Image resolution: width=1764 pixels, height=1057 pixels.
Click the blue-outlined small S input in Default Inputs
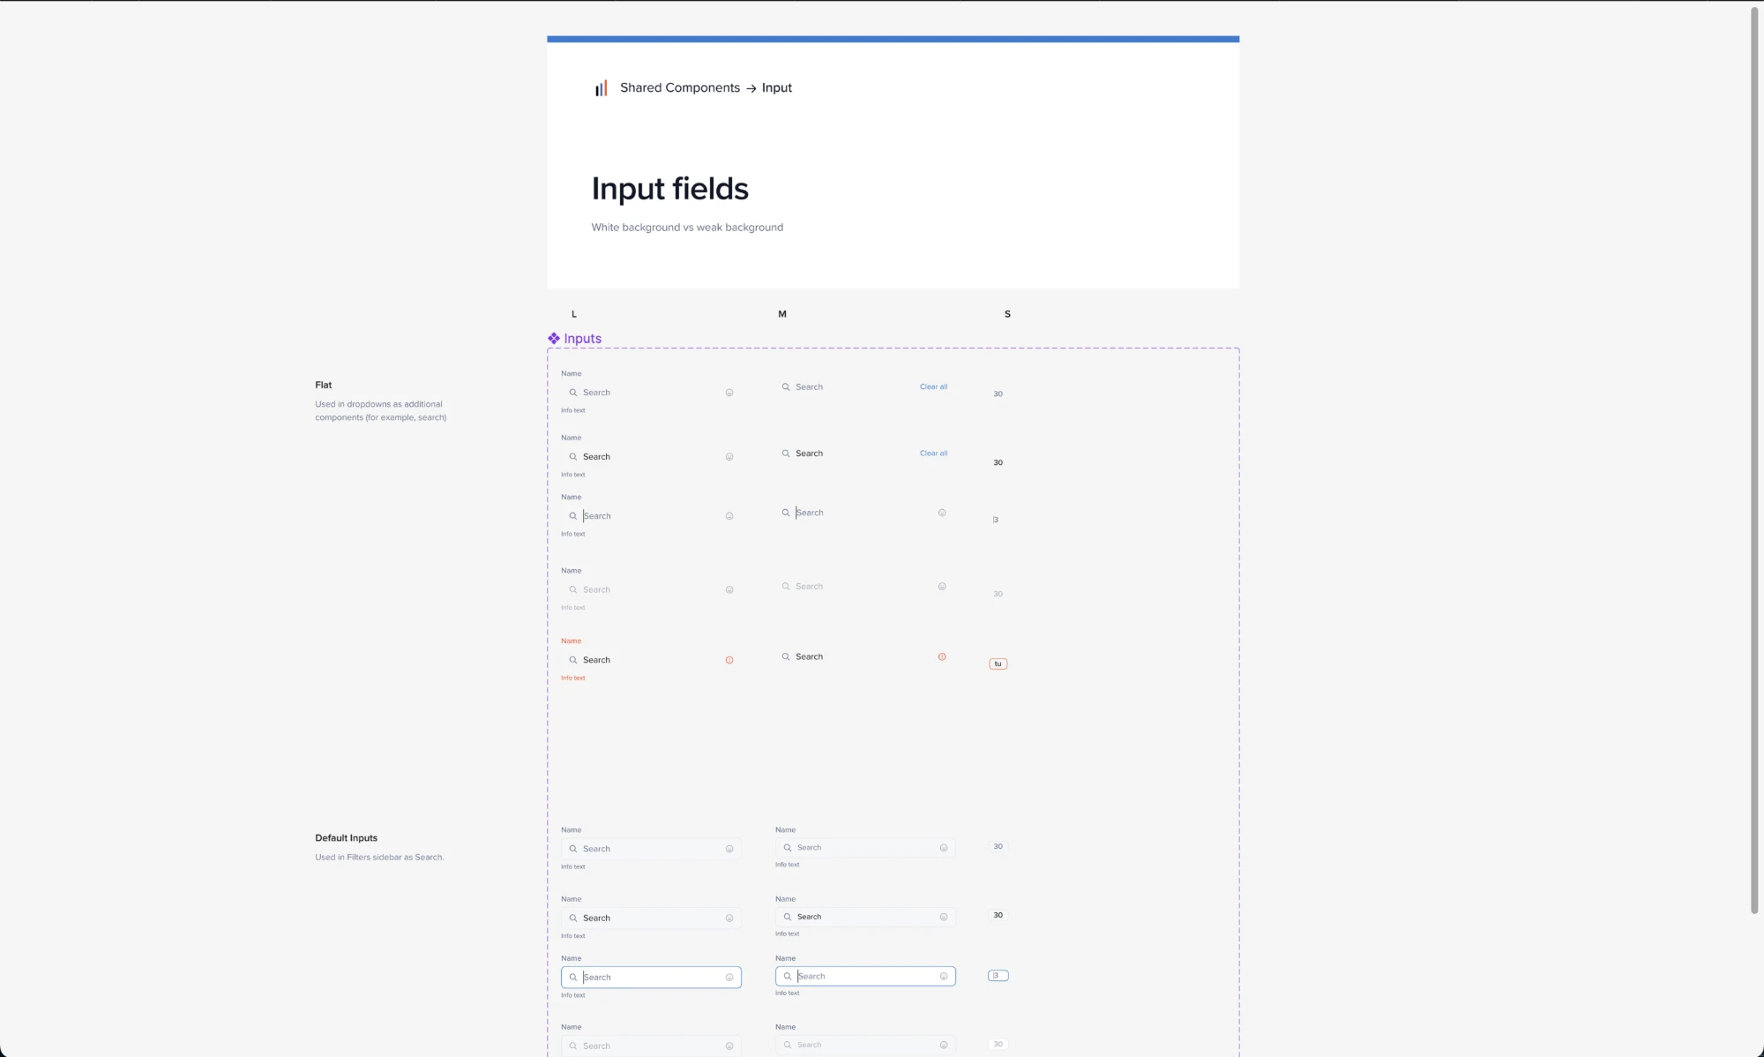point(998,975)
